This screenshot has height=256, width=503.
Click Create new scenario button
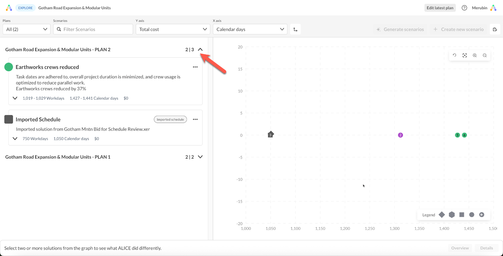click(x=459, y=29)
